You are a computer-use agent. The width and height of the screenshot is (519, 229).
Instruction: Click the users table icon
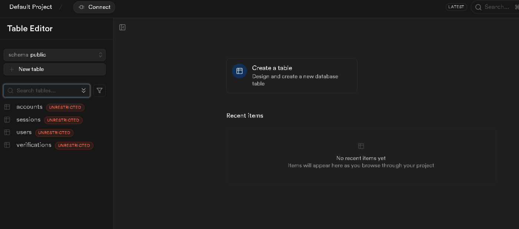coord(7,132)
